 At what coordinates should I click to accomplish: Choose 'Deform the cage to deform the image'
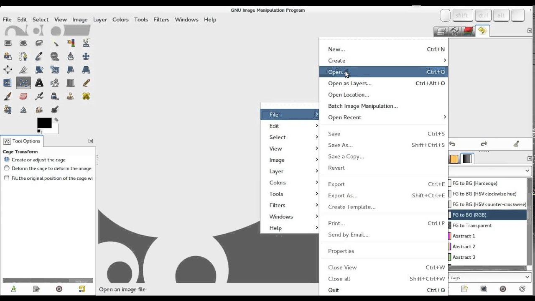point(48,168)
